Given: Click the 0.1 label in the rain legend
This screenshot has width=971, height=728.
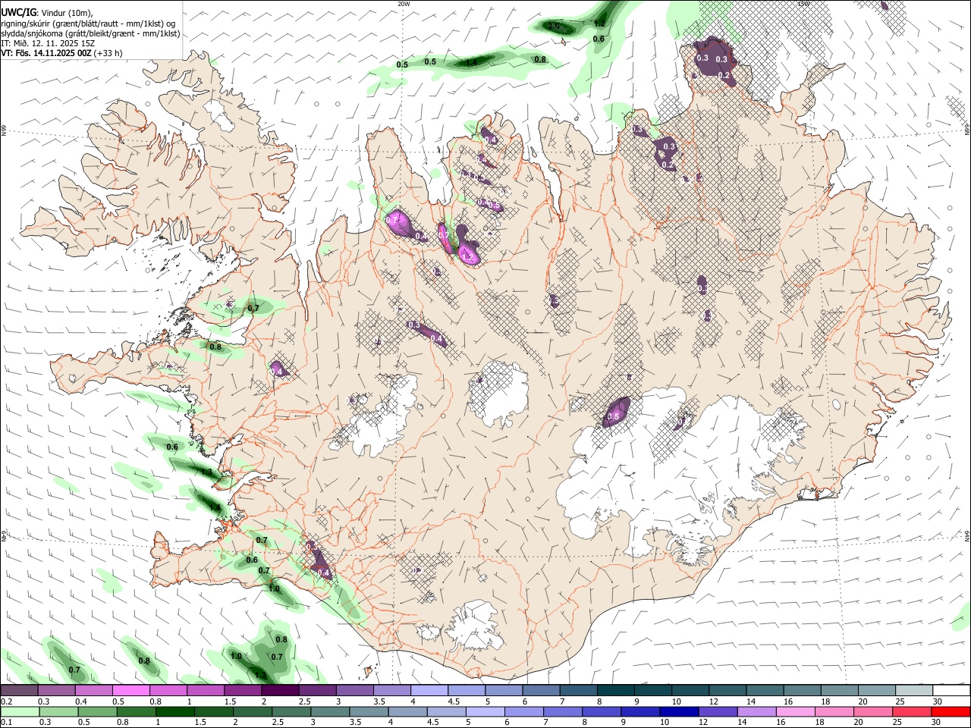Looking at the screenshot, I should (x=6, y=722).
